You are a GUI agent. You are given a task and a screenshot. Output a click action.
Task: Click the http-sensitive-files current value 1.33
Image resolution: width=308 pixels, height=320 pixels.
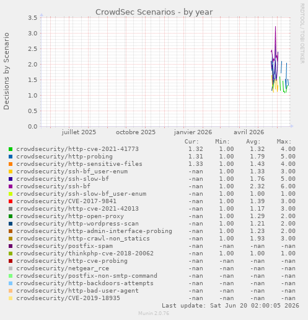point(196,164)
